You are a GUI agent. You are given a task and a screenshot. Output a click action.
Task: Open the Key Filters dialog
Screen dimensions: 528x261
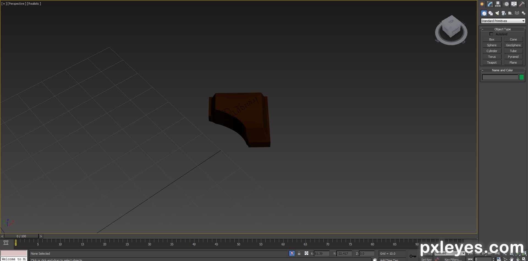pyautogui.click(x=453, y=259)
